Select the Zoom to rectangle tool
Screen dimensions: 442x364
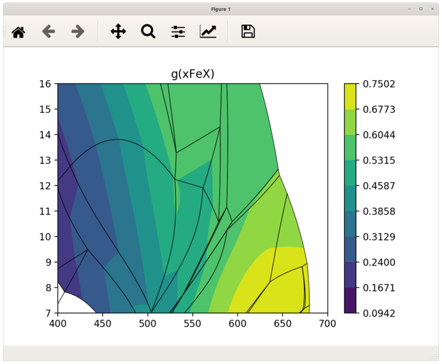(x=148, y=32)
